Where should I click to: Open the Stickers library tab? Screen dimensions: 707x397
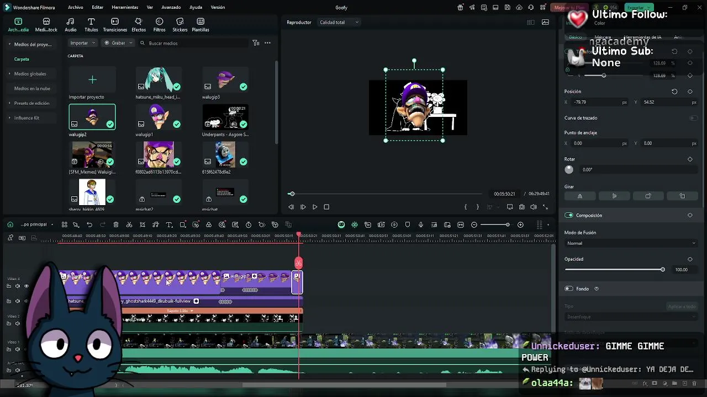(x=180, y=25)
